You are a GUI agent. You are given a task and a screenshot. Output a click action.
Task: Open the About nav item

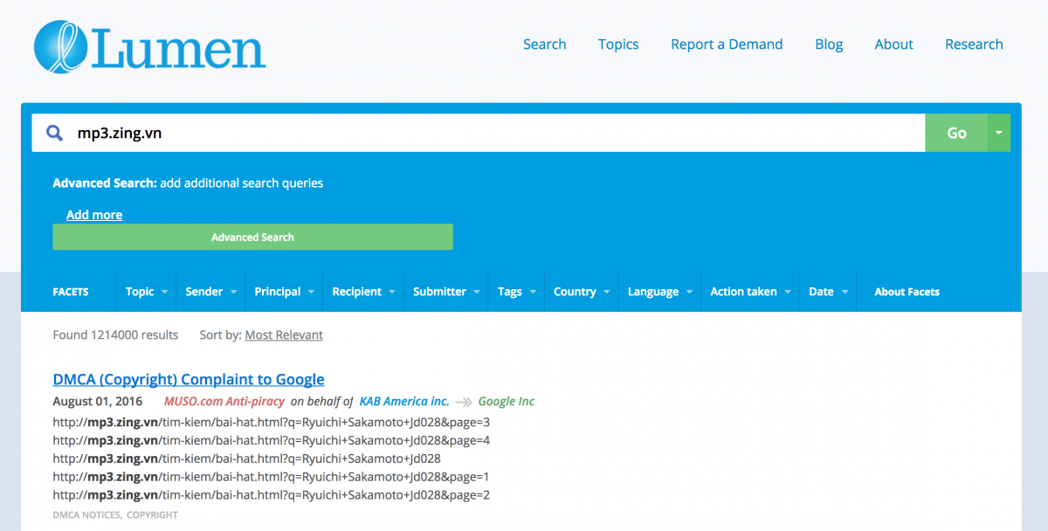pyautogui.click(x=893, y=45)
